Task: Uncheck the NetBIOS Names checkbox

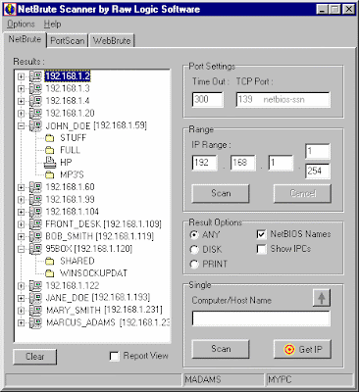Action: click(262, 234)
